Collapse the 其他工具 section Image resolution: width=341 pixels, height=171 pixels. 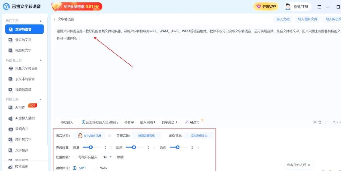tap(40, 99)
